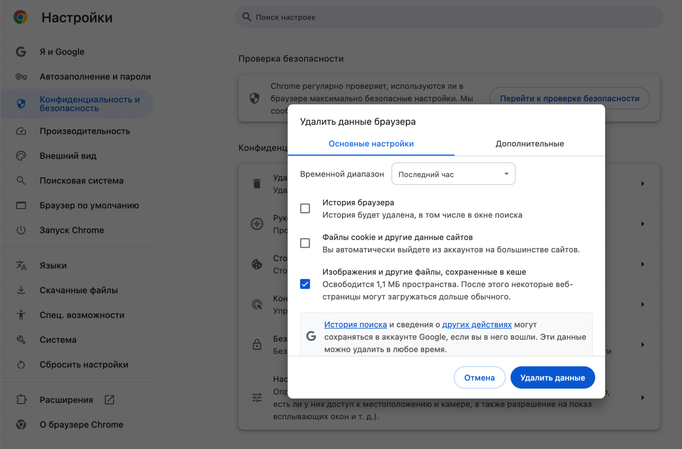
Task: Select the Основные настройки tab
Action: pyautogui.click(x=371, y=144)
